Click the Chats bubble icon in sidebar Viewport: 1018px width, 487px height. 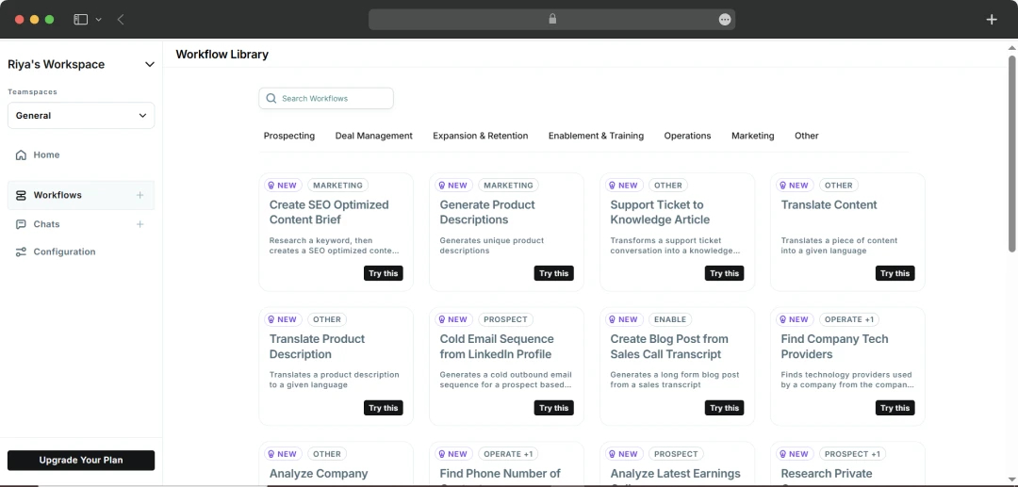[22, 224]
